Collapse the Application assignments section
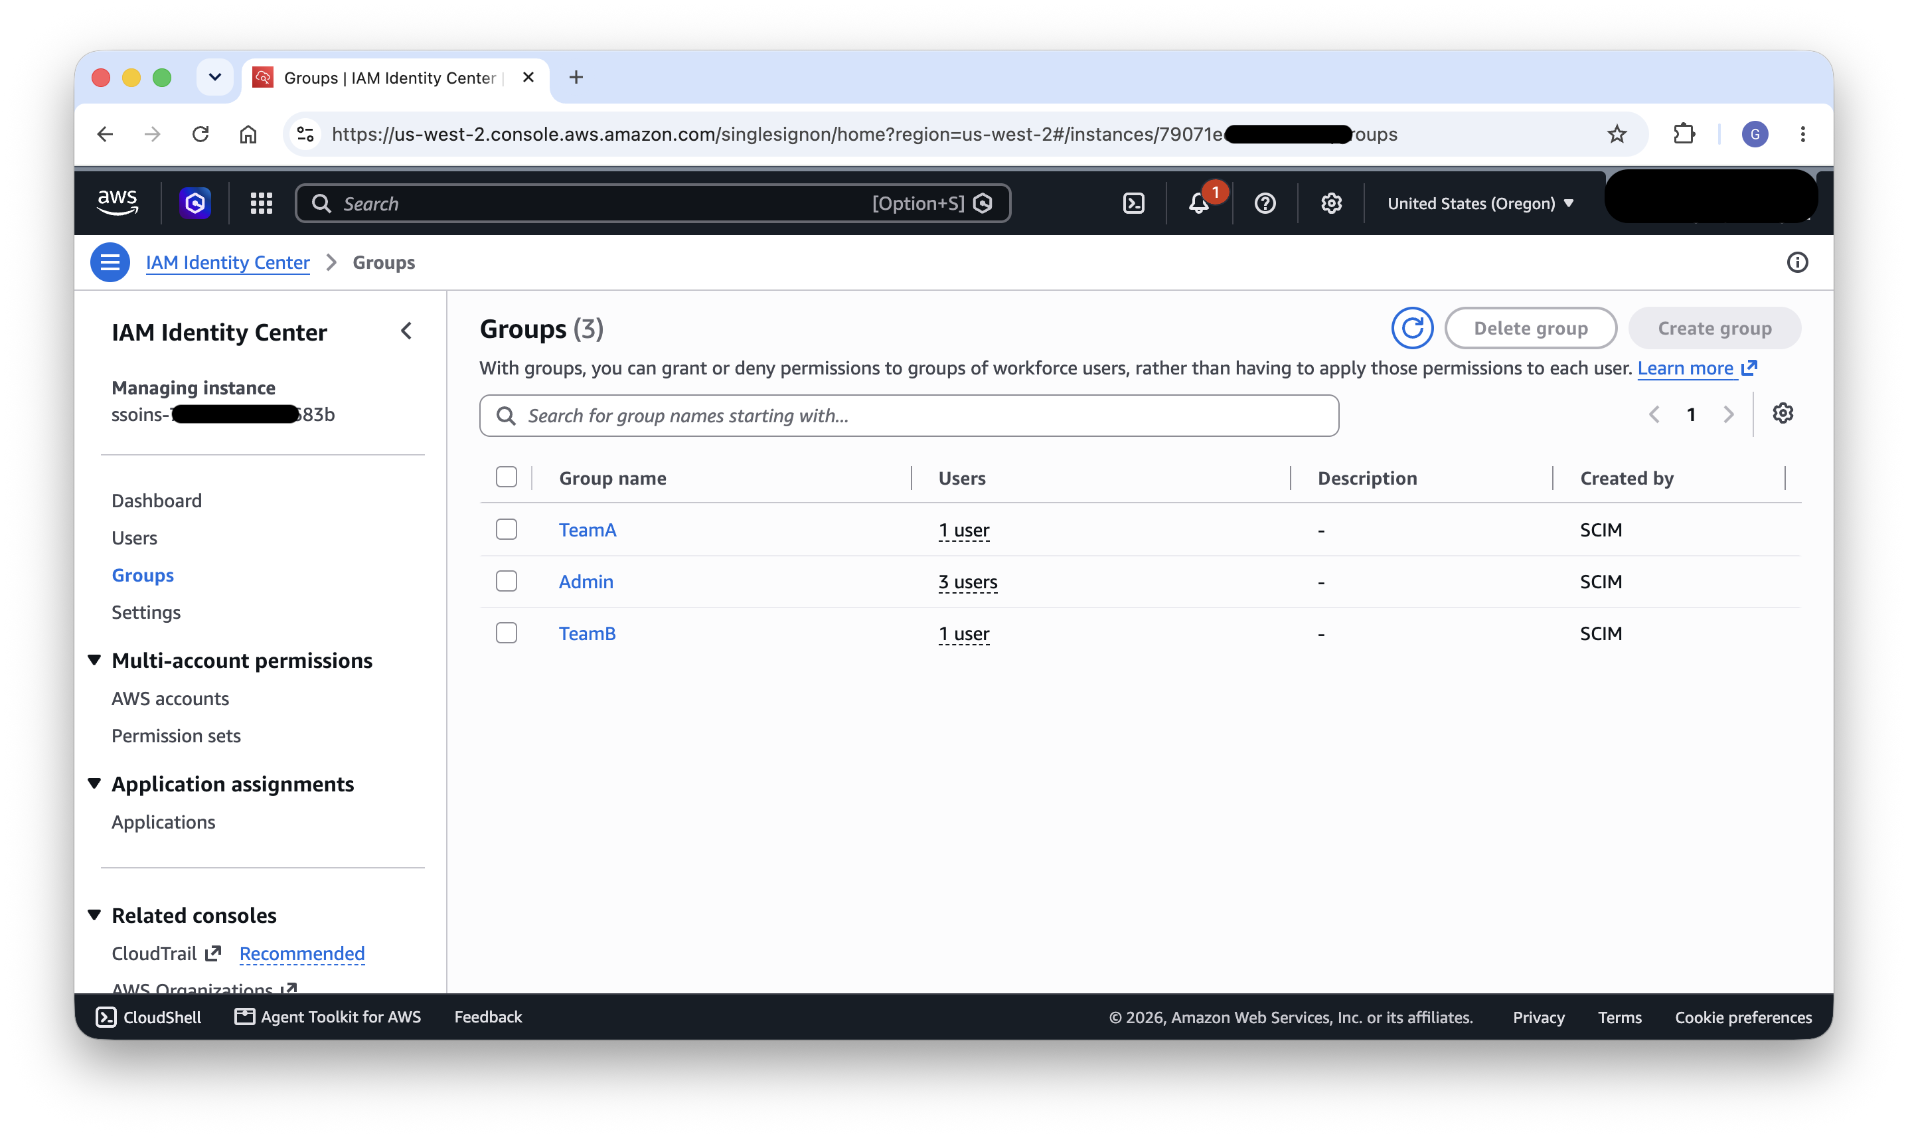Viewport: 1908px width, 1138px height. pos(94,783)
